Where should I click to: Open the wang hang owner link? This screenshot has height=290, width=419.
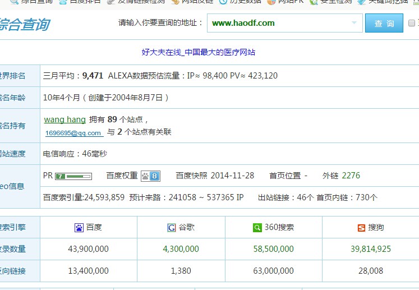pyautogui.click(x=65, y=119)
